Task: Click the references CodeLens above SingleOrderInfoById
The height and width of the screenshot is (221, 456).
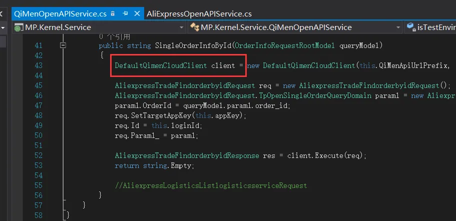Action: 114,37
